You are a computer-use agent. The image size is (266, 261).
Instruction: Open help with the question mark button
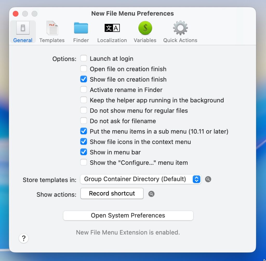coord(24,238)
